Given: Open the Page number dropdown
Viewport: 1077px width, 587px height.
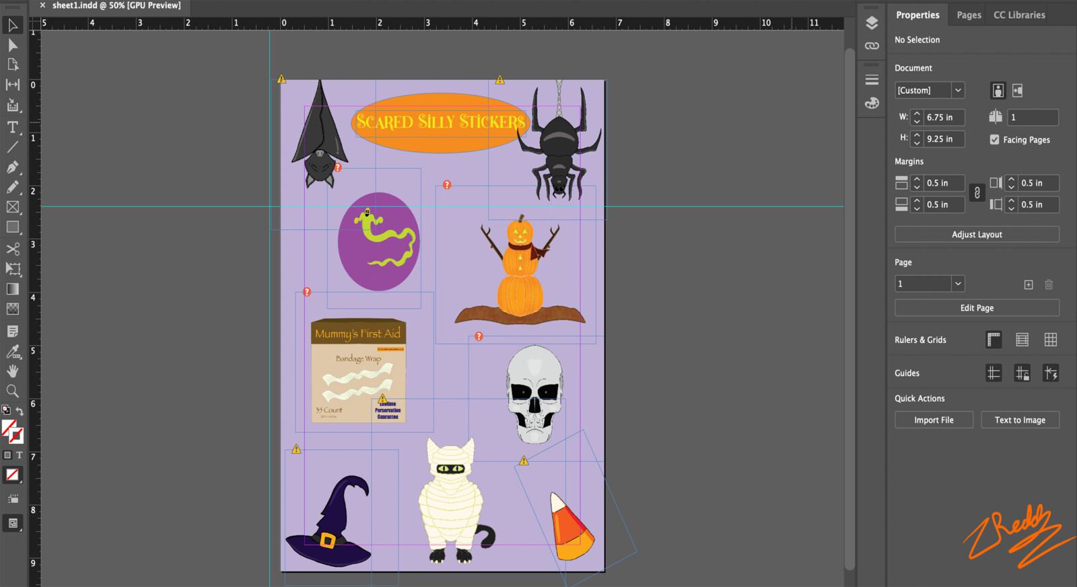Looking at the screenshot, I should 958,284.
